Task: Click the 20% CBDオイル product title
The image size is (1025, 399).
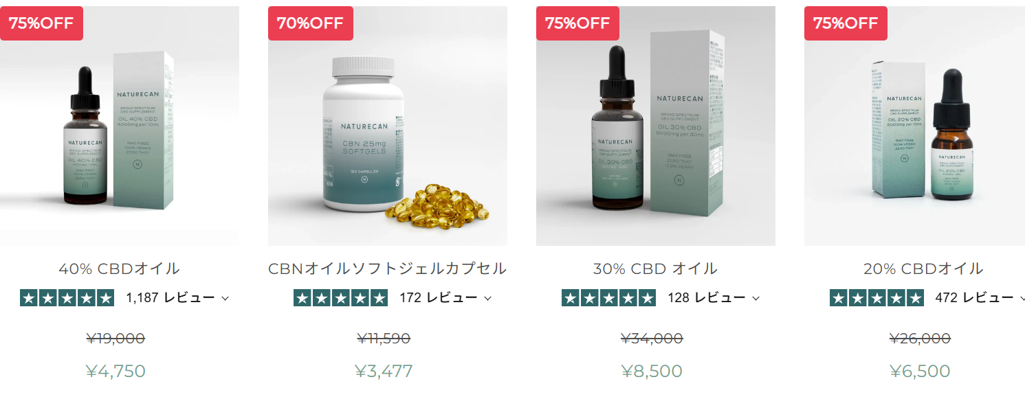Action: (x=923, y=269)
